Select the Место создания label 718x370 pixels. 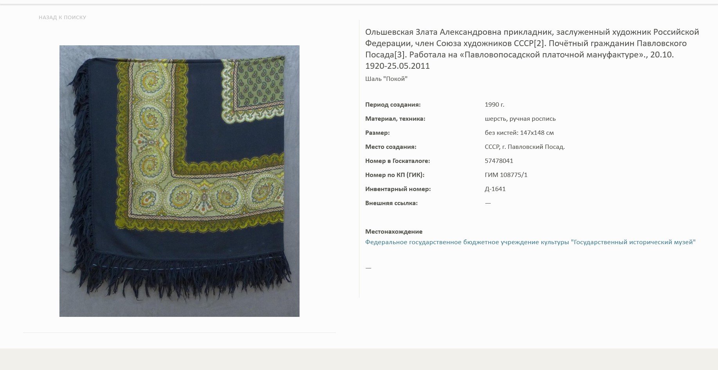click(391, 147)
